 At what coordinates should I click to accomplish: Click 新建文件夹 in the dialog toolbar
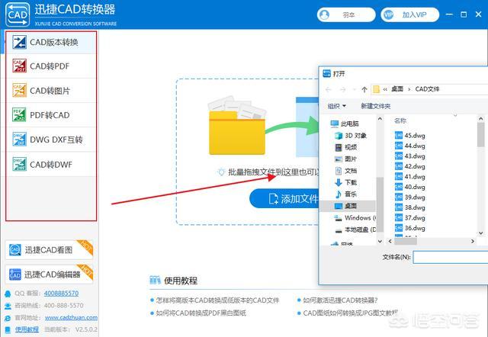click(376, 106)
